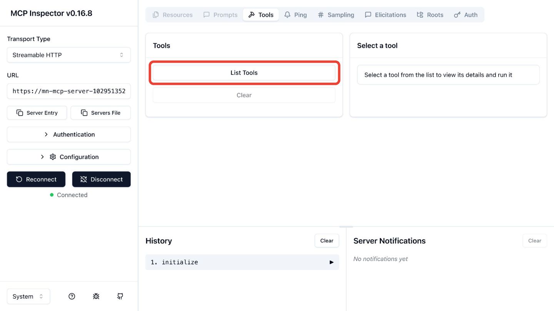Viewport: 554px width, 311px height.
Task: Open the Transport Type dropdown
Action: coord(68,55)
